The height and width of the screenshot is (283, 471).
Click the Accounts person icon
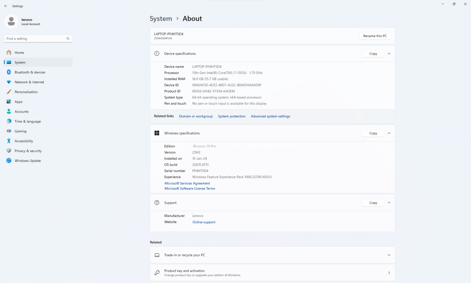[x=9, y=111]
